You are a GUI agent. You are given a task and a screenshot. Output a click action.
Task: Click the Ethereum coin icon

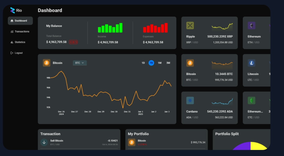(x=251, y=25)
